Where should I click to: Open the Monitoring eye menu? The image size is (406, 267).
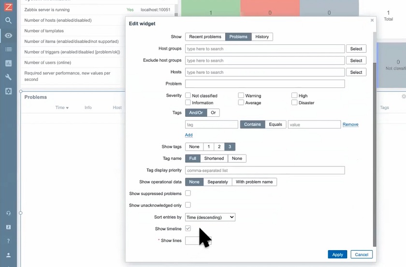click(x=8, y=35)
